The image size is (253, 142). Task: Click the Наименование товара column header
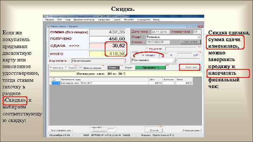[104, 79]
